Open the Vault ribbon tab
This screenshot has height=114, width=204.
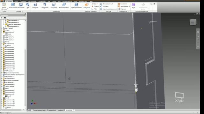76,1
